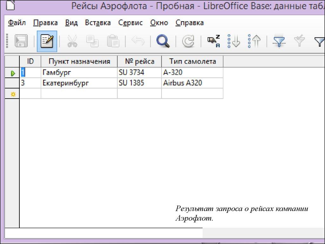325x244 pixels.
Task: Apply AutoFilter funnel icon
Action: pyautogui.click(x=279, y=41)
